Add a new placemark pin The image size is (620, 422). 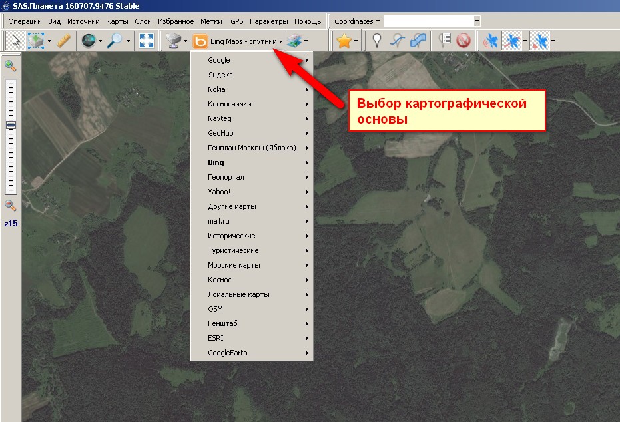[x=378, y=41]
